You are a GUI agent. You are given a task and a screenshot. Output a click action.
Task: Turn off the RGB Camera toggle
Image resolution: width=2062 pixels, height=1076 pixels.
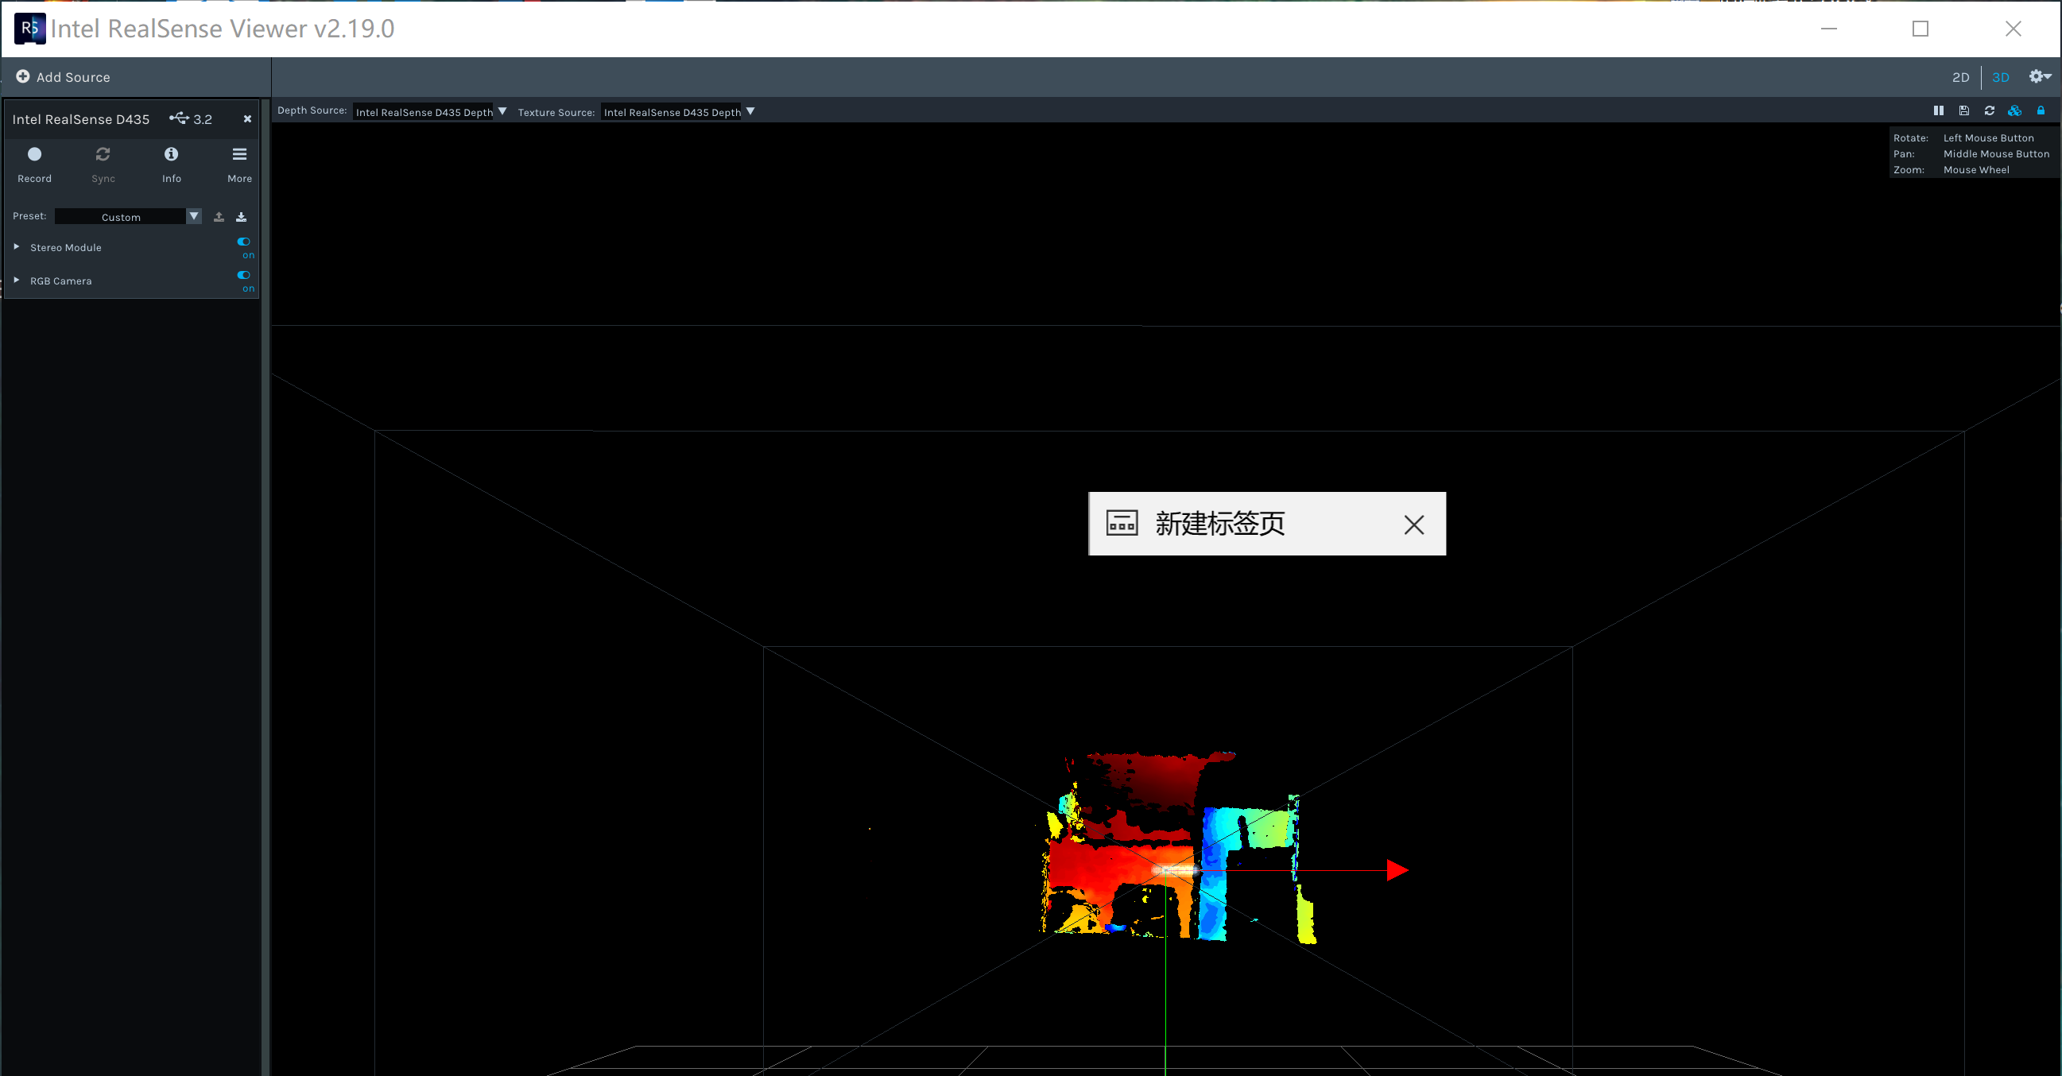(244, 275)
